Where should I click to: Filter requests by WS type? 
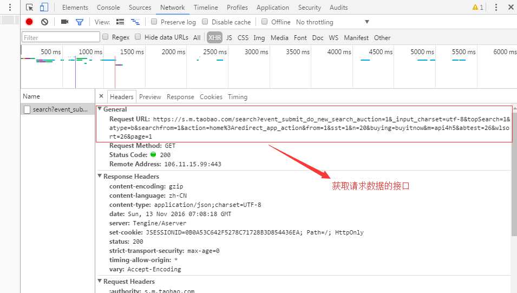333,37
